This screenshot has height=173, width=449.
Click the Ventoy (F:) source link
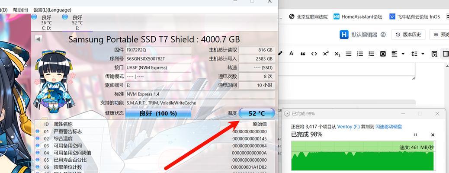pos(349,126)
